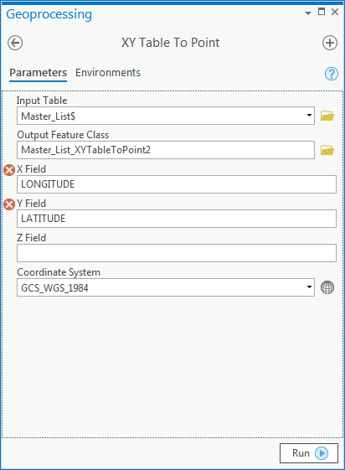Open the coordinate system globe icon
The width and height of the screenshot is (345, 470).
[x=327, y=287]
